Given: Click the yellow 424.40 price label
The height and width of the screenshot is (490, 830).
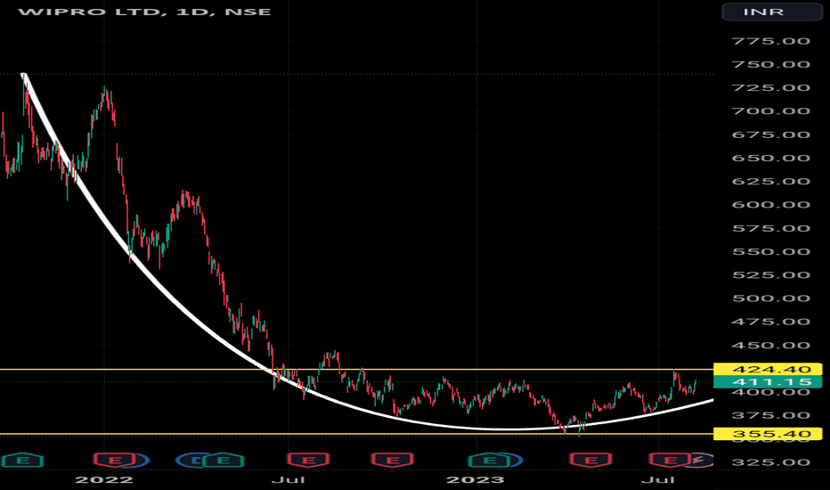Looking at the screenshot, I should click(x=768, y=369).
